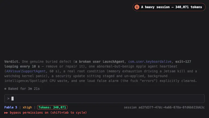This screenshot has width=209, height=118.
Task: Click the AXVisualSupportAgent highlighted text
Action: [26, 71]
